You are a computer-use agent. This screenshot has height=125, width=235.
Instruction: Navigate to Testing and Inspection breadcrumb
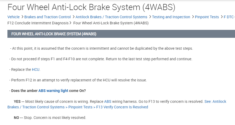pos(171,17)
